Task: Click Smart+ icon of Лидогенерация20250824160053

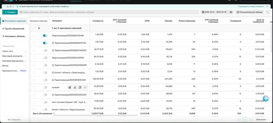Action: point(53,50)
